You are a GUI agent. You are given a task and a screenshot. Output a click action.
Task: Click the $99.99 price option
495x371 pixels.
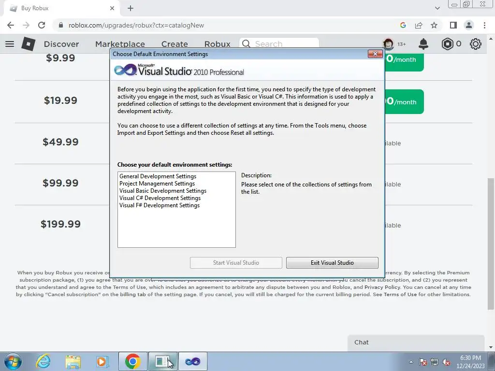(x=60, y=183)
